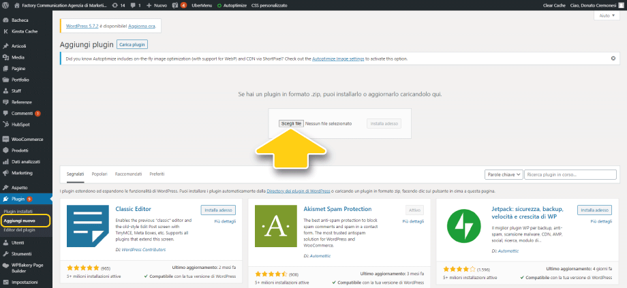Open the user avatar in admin bar
Image resolution: width=627 pixels, height=288 pixels.
(621, 5)
